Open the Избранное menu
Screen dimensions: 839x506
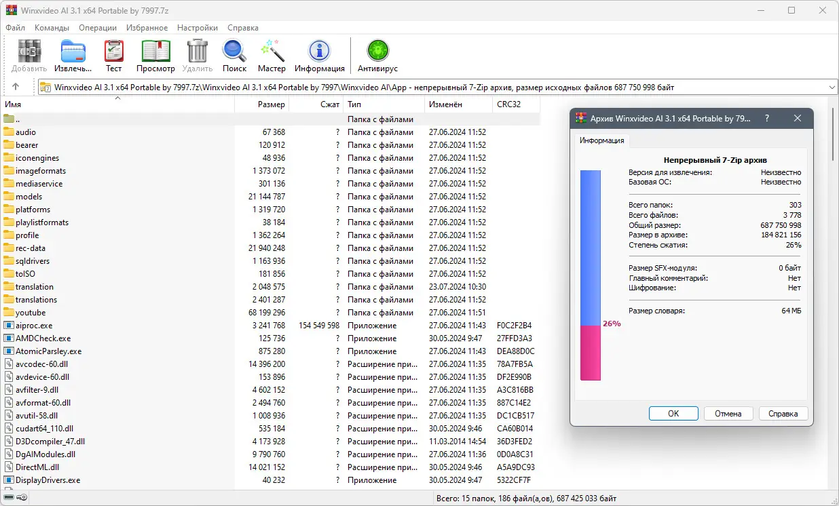[x=147, y=28]
